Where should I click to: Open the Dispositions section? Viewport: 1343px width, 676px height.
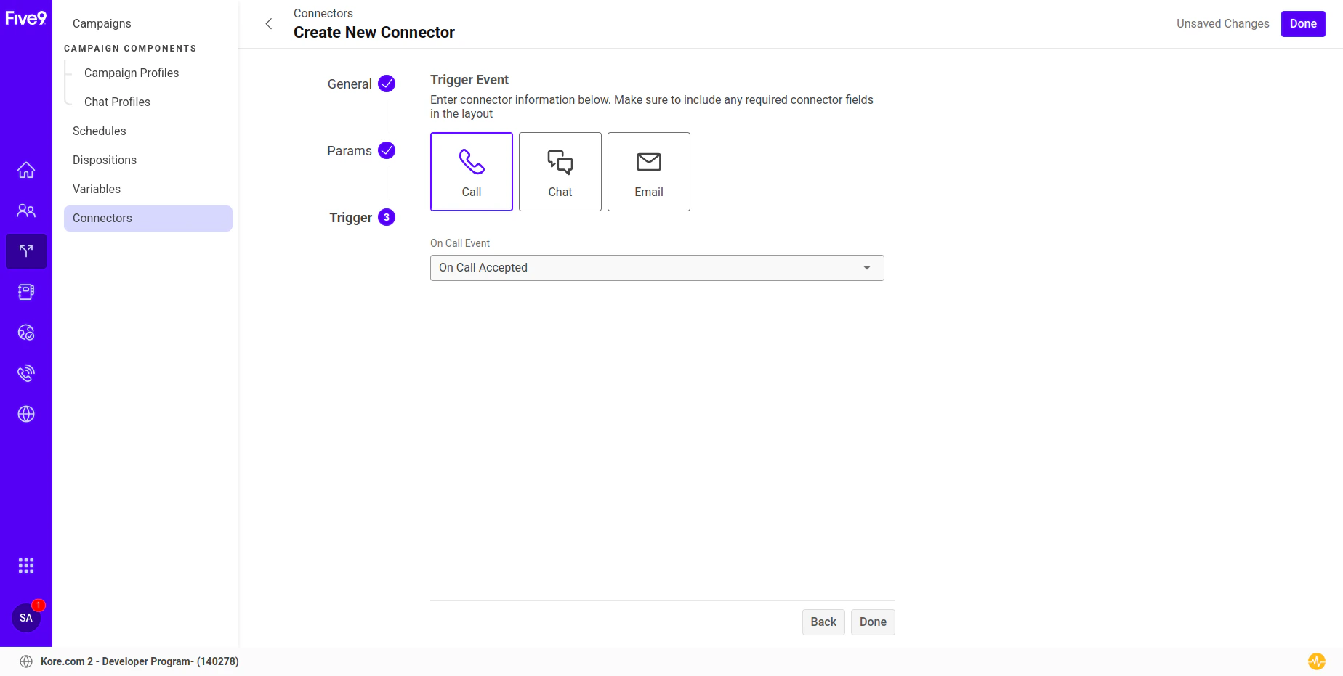(104, 160)
